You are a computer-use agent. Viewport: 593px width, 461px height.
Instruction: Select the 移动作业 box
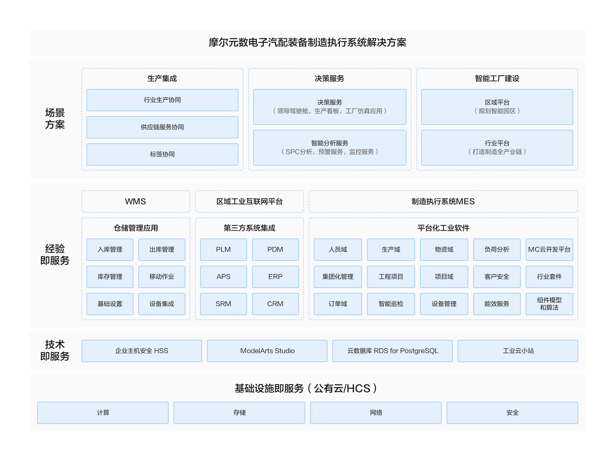pyautogui.click(x=162, y=277)
